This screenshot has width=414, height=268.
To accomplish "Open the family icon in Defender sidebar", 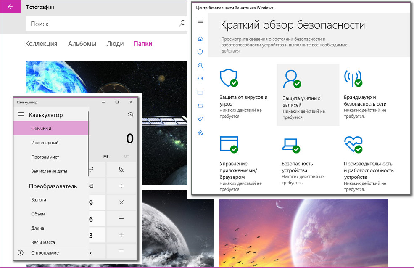I will 200,133.
